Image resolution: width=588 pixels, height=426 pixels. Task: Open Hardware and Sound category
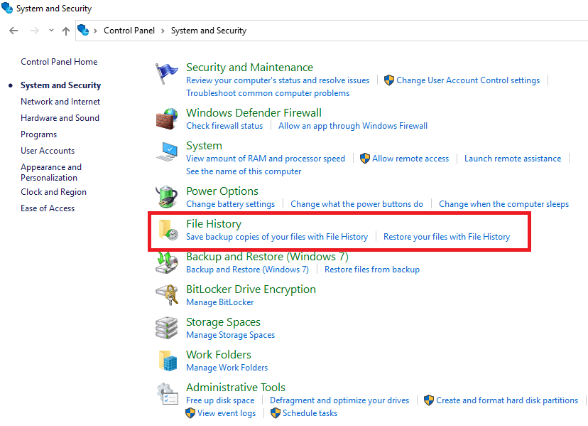60,118
